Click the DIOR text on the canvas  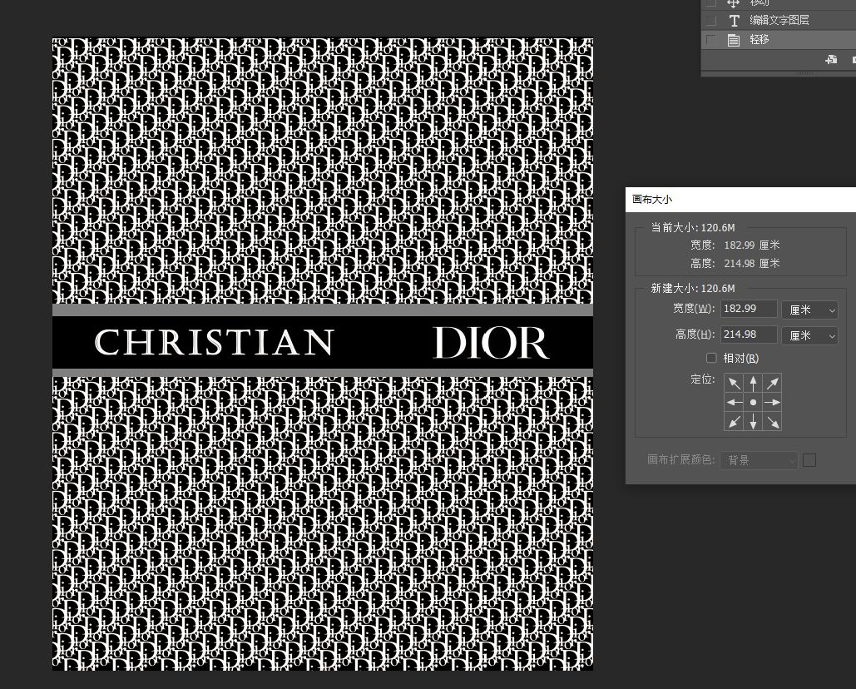tap(491, 342)
